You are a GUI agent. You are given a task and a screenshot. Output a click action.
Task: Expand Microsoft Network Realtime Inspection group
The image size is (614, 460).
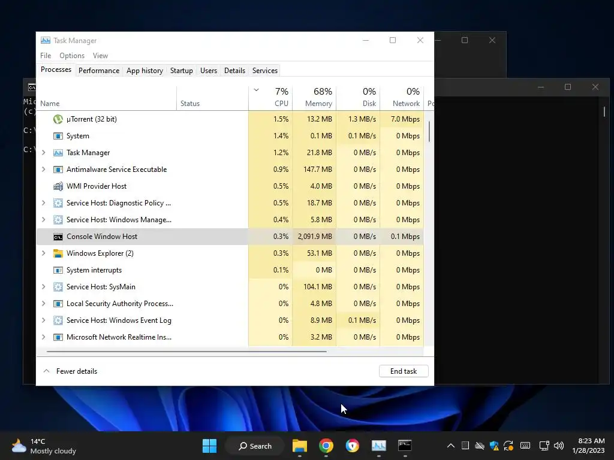pyautogui.click(x=43, y=337)
